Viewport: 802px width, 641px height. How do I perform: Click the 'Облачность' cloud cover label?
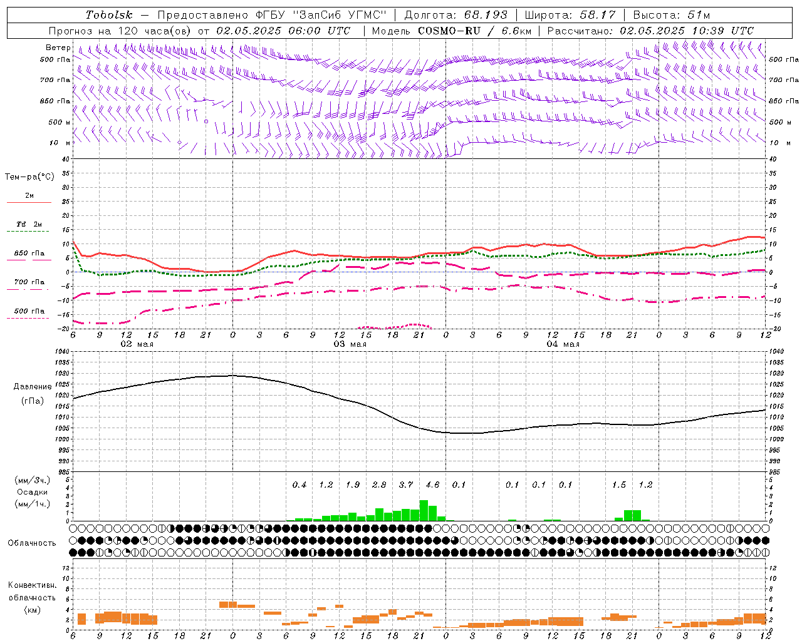[x=32, y=543]
